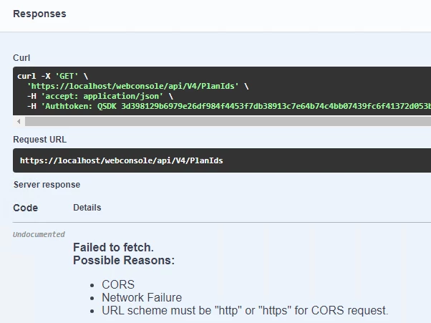Click the horizontal scrollbar under the curl command

(215, 122)
